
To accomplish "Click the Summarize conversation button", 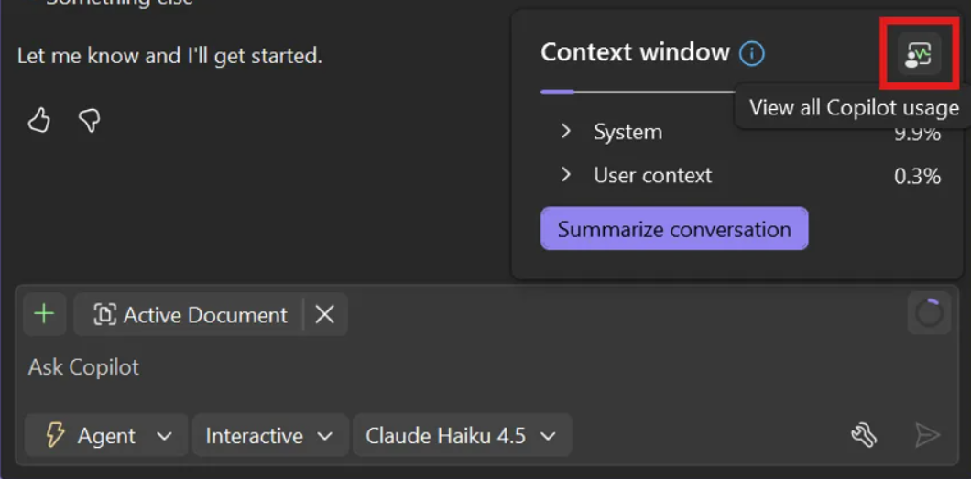I will [674, 229].
